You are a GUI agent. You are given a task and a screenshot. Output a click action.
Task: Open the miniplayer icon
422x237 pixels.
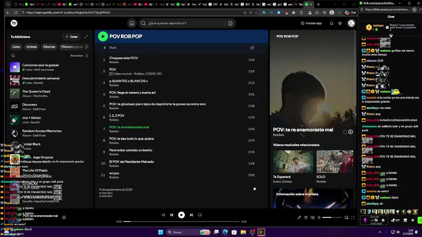pos(347,218)
